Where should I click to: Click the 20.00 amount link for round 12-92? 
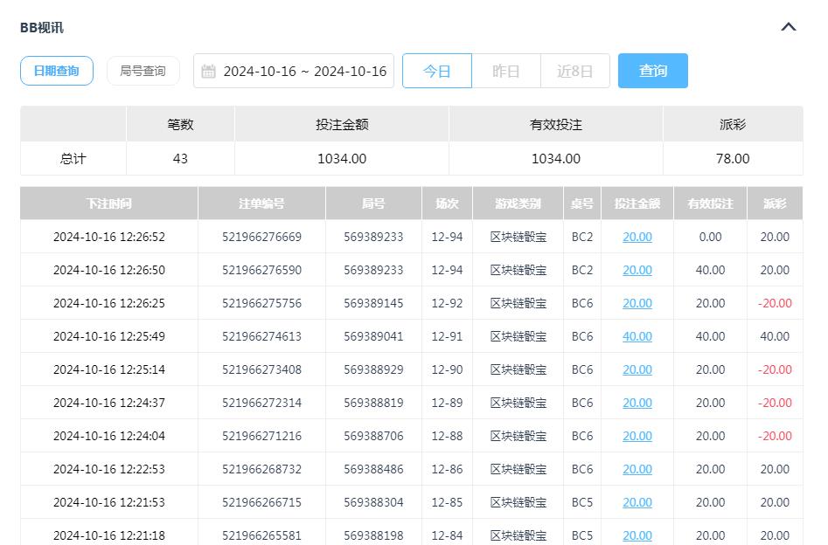(x=637, y=303)
